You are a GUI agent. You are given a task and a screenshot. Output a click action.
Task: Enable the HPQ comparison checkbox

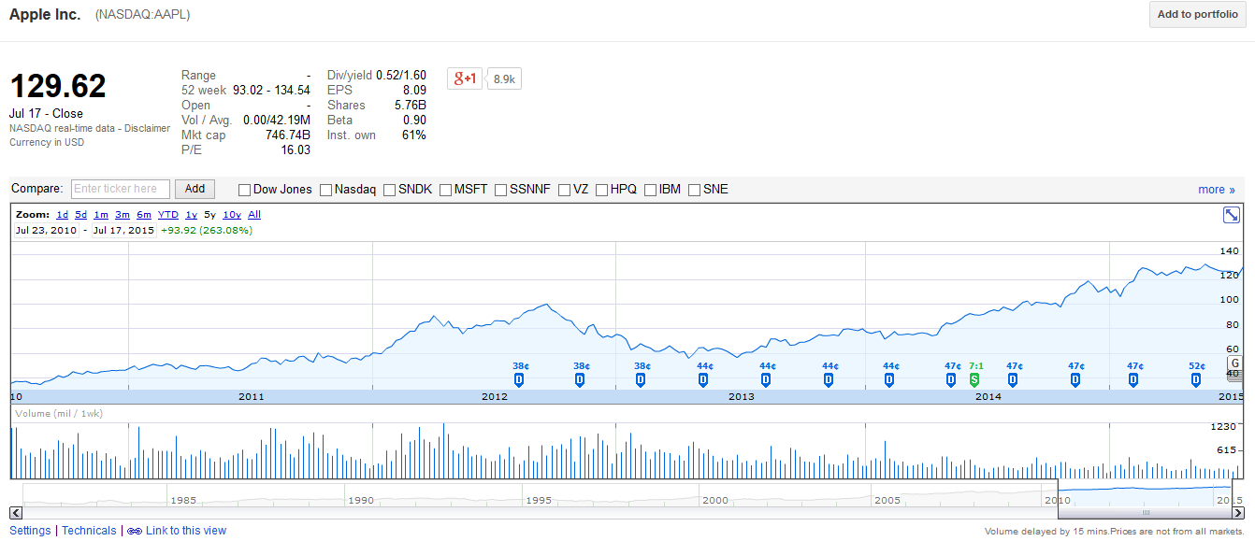[x=601, y=190]
